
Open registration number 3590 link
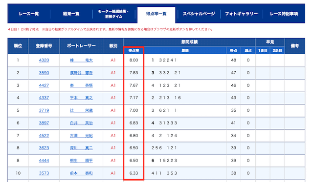point(44,73)
